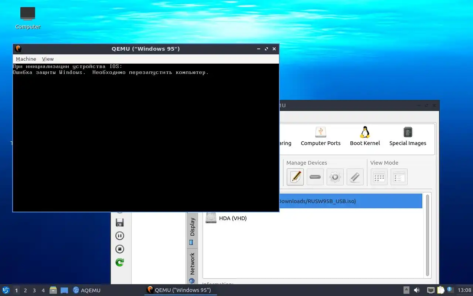This screenshot has height=296, width=473.
Task: Switch to the Display vertical tab
Action: coord(192,230)
